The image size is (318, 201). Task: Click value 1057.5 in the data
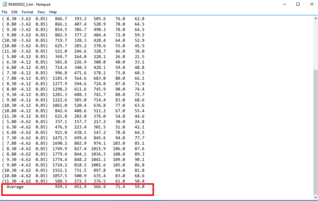59,176
